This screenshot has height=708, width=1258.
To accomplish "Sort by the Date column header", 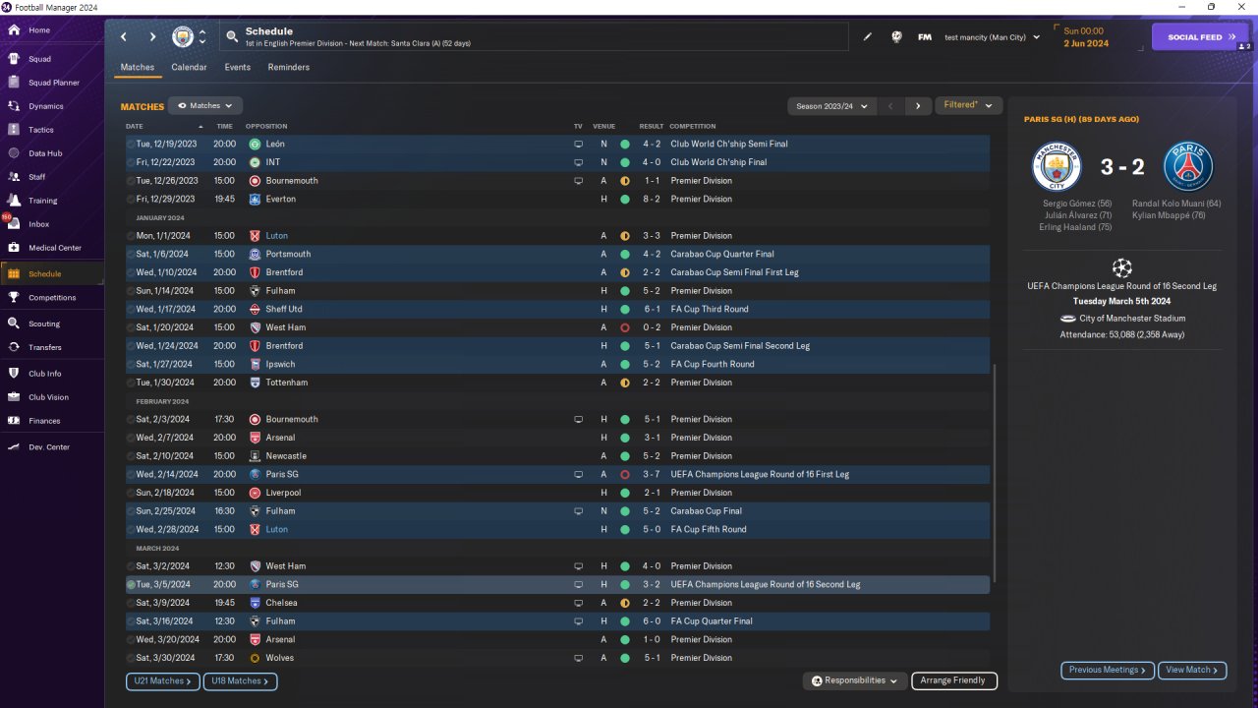I will [135, 126].
